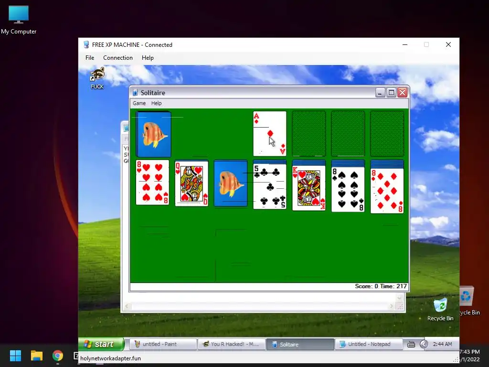Switch to untitled - Paint taskbar button
Image resolution: width=489 pixels, height=367 pixels.
(x=162, y=344)
